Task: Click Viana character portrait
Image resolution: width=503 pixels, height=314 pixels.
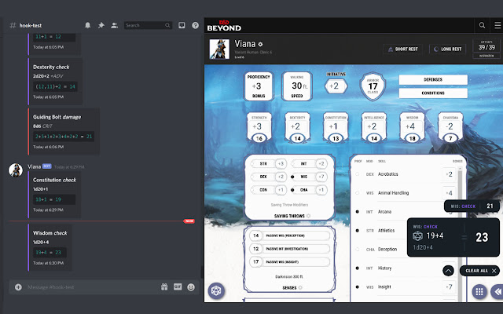Action: pos(219,49)
